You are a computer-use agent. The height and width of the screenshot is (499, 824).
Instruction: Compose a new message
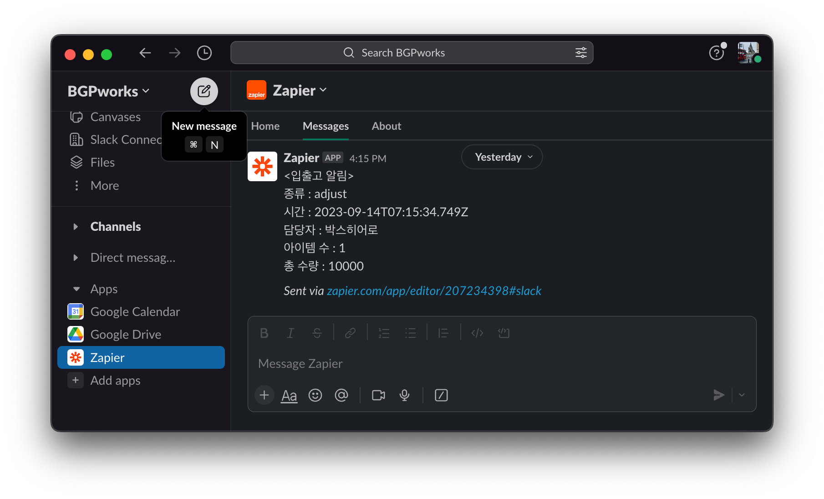pos(204,91)
